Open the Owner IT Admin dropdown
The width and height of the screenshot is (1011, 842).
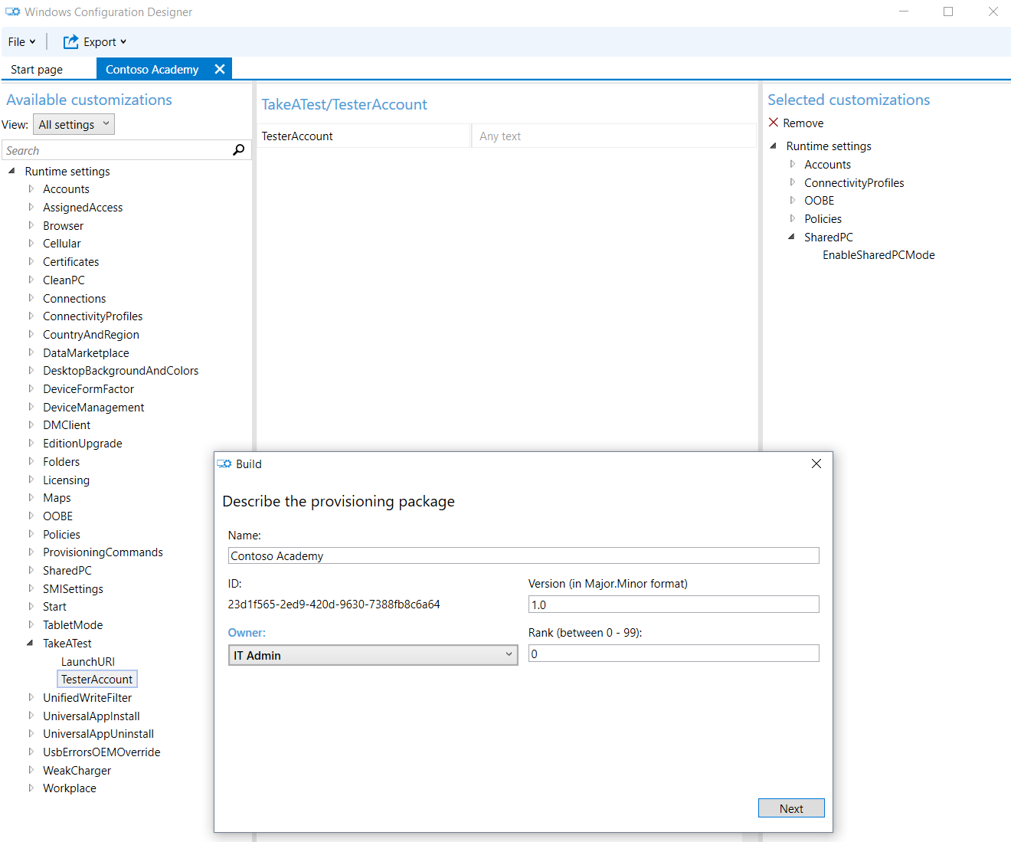click(x=373, y=655)
